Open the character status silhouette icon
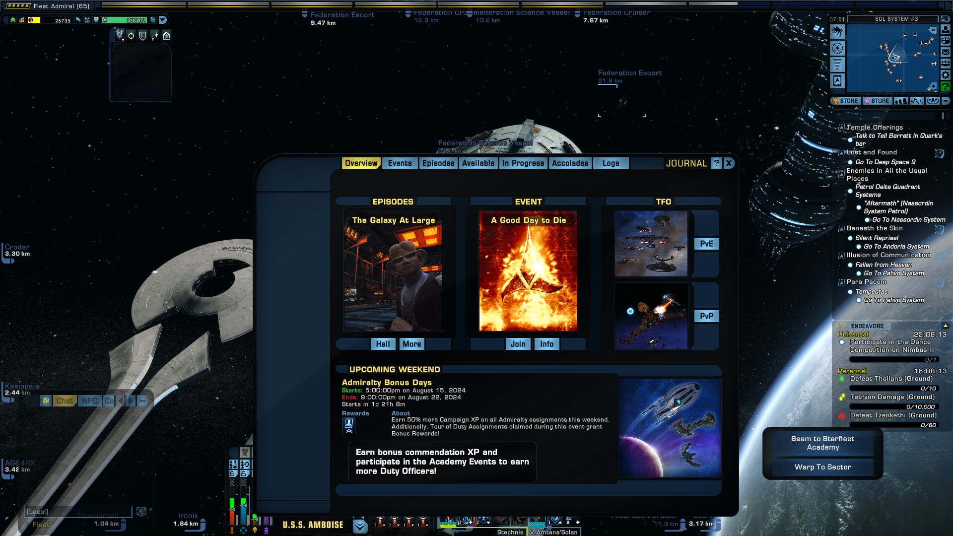This screenshot has height=536, width=953. click(x=945, y=29)
